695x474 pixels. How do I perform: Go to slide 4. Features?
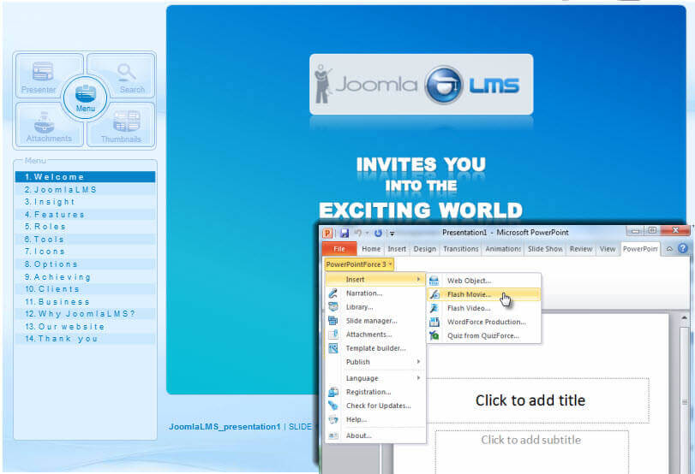point(85,214)
